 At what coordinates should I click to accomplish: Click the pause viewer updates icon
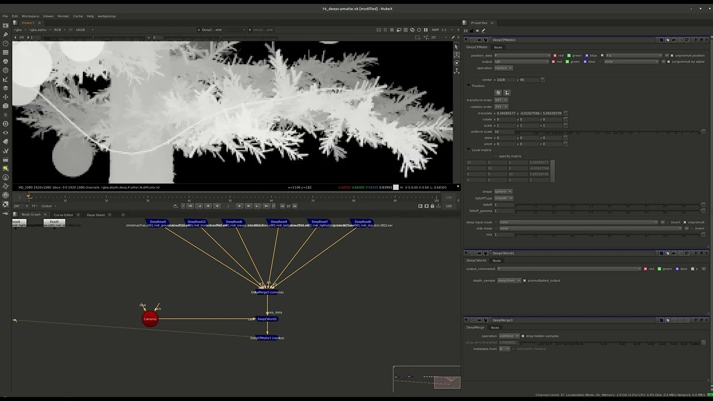click(x=426, y=30)
